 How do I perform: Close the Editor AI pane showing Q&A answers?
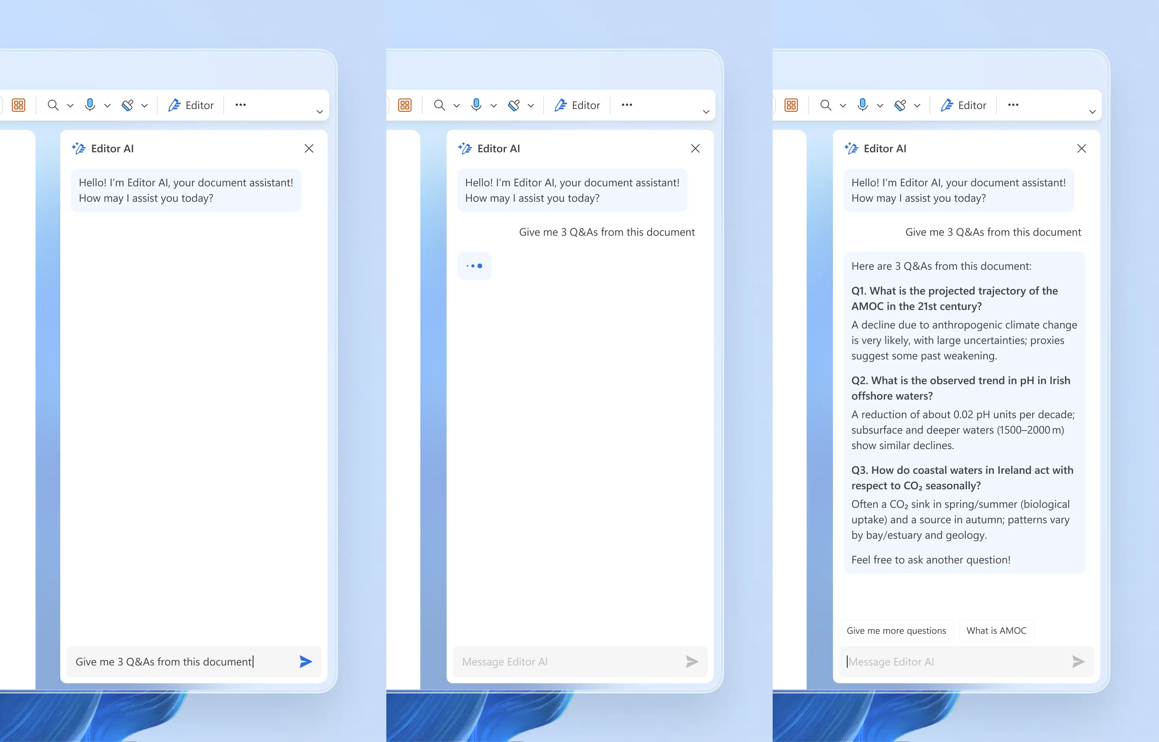(x=1081, y=148)
